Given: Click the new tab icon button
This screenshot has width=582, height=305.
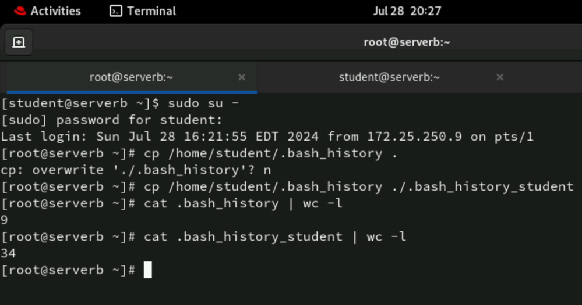Looking at the screenshot, I should (19, 42).
